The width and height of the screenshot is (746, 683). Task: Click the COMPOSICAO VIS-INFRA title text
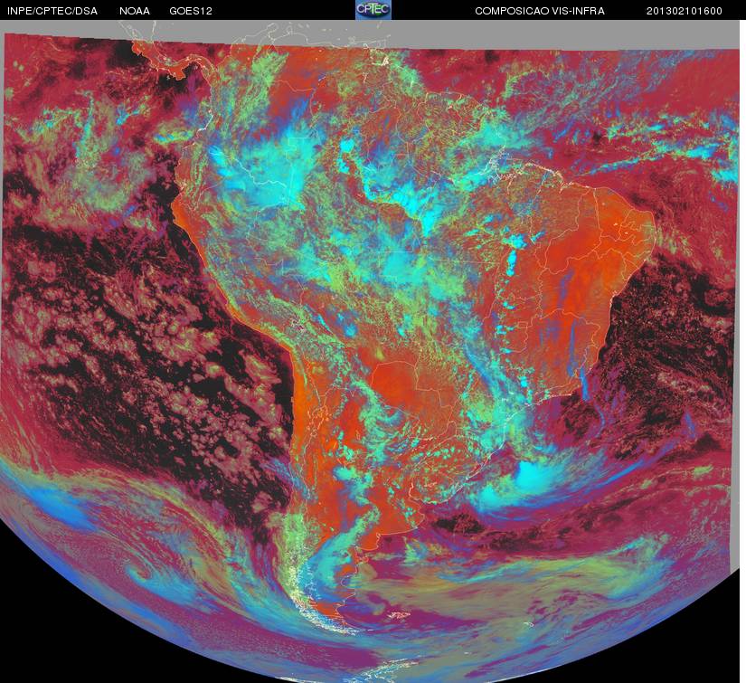tap(540, 11)
